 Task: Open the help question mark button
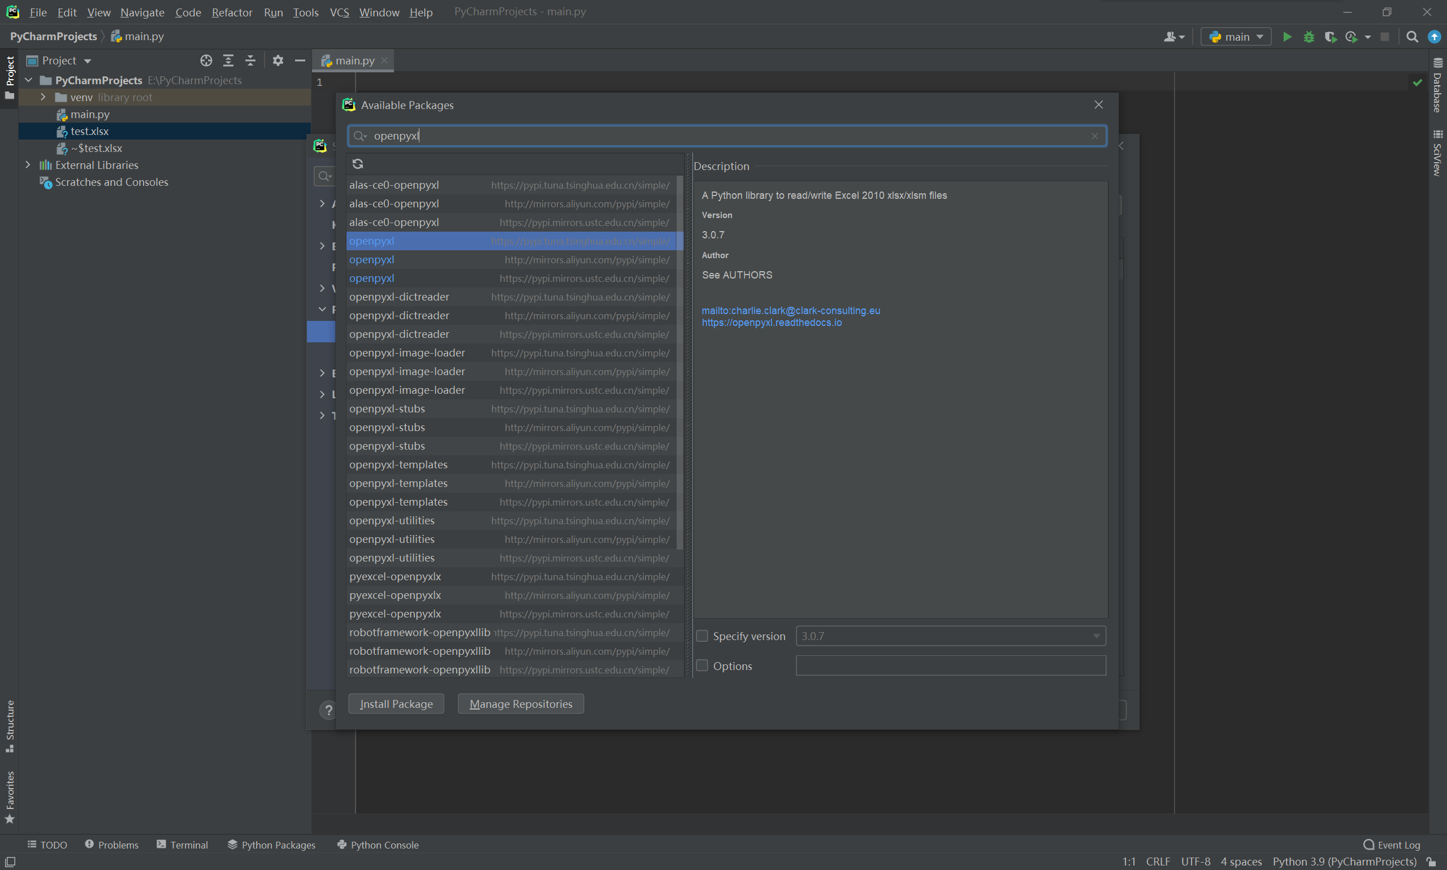[328, 710]
